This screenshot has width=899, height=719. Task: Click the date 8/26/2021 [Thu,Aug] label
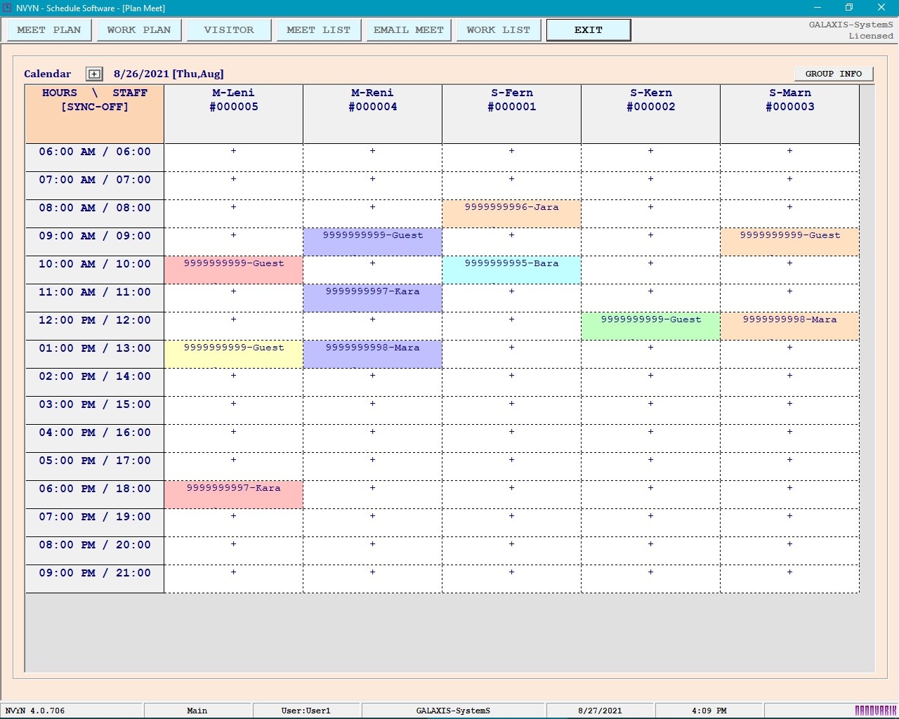(x=169, y=74)
